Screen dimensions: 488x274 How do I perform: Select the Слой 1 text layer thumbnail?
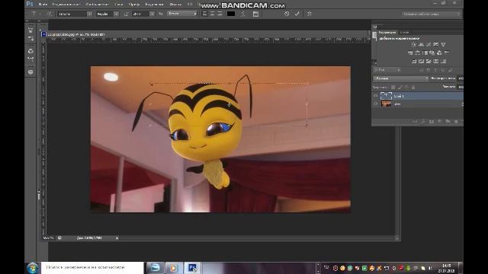pos(387,96)
